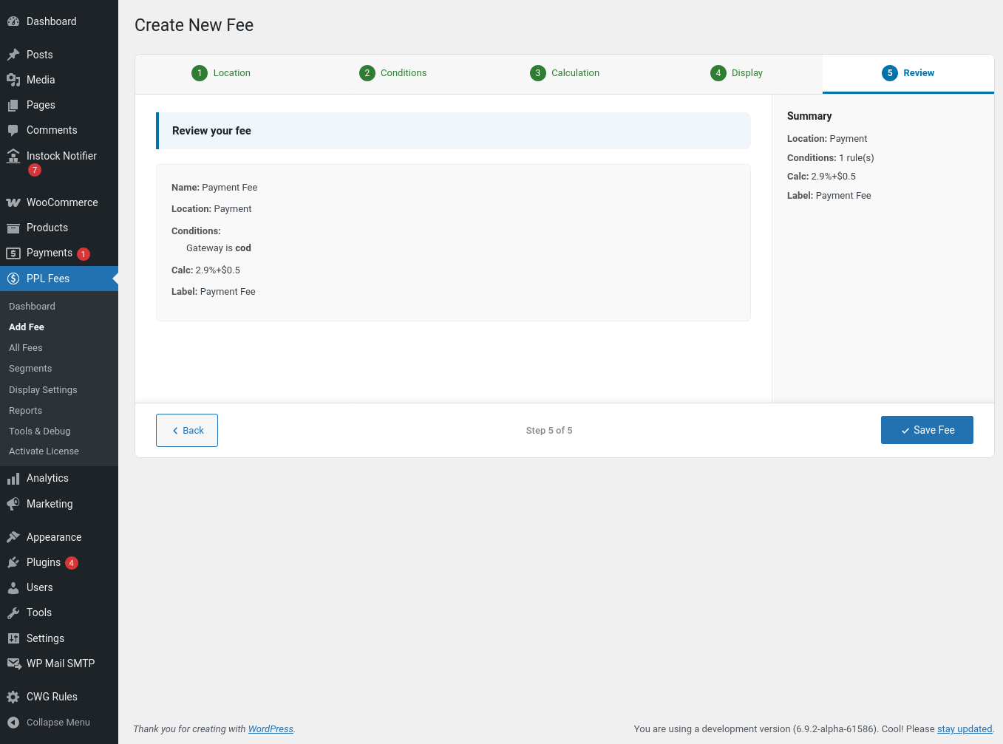The height and width of the screenshot is (744, 1003).
Task: Open Media via its sidebar icon
Action: 13,80
